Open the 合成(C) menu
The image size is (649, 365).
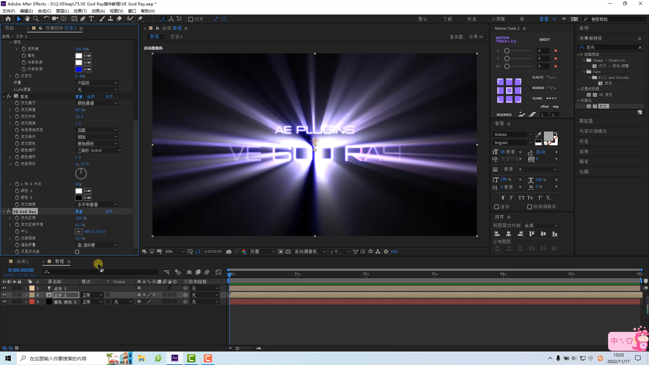pos(45,11)
